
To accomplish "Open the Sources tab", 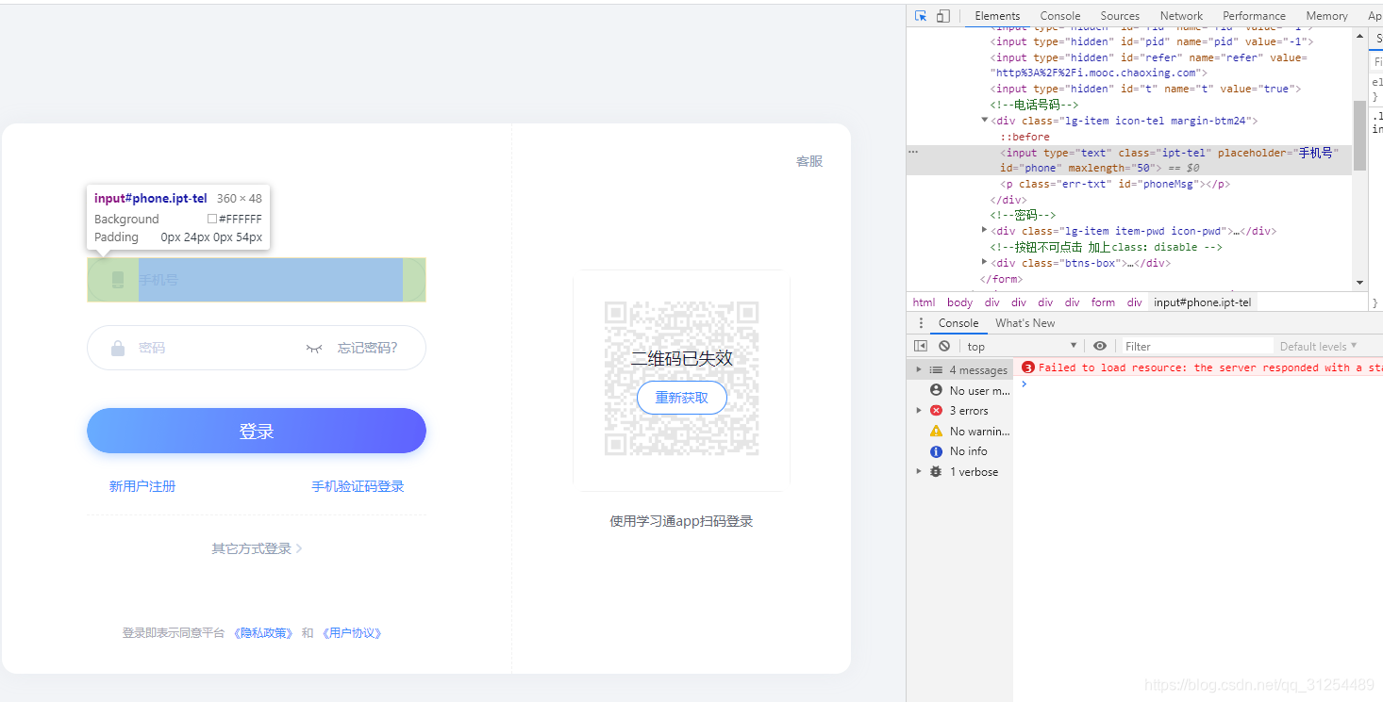I will 1120,16.
